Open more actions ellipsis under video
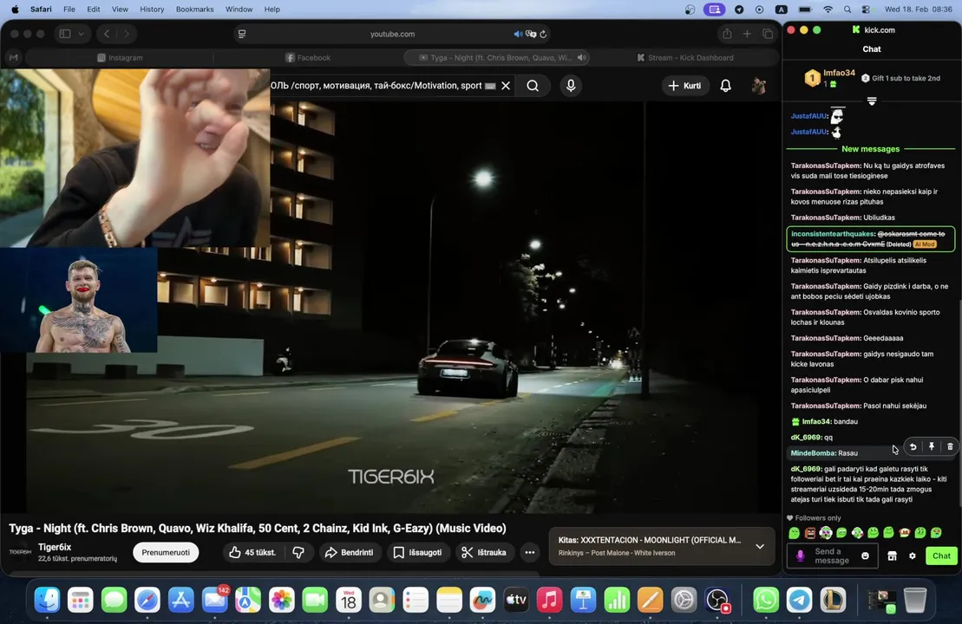Image resolution: width=962 pixels, height=624 pixels. [x=529, y=552]
